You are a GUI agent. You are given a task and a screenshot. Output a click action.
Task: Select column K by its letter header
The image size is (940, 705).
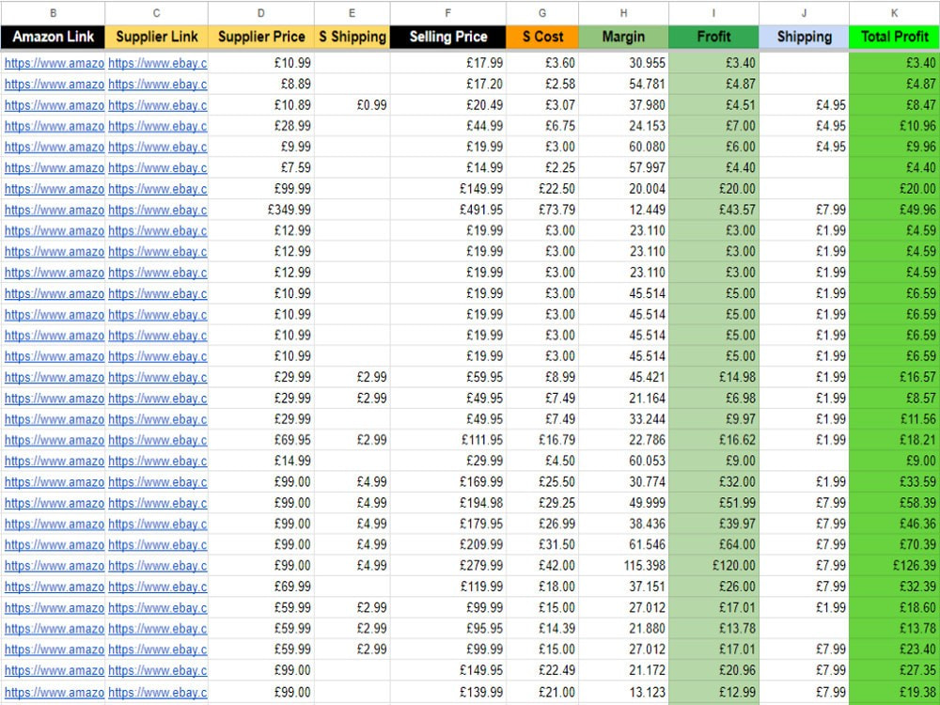click(x=895, y=13)
